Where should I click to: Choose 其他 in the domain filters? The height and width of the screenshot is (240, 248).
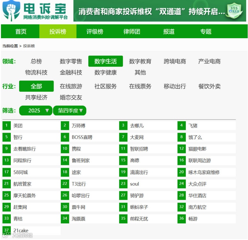(140, 73)
